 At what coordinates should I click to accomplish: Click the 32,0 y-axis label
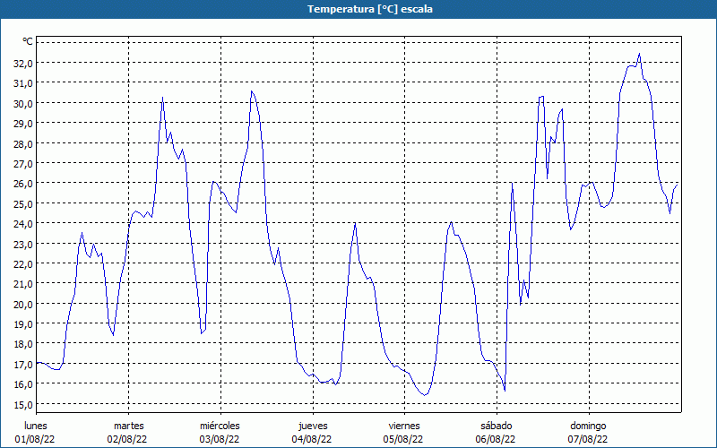pos(23,63)
